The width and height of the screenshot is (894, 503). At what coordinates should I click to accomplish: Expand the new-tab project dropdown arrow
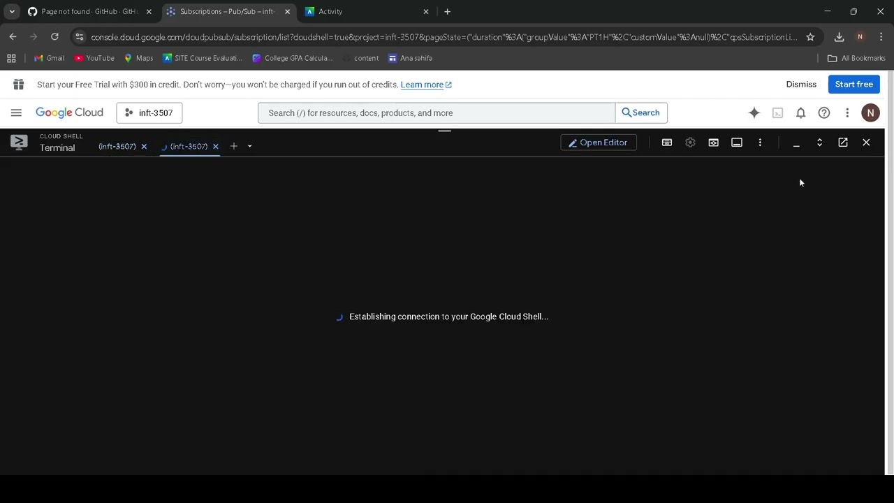point(249,147)
